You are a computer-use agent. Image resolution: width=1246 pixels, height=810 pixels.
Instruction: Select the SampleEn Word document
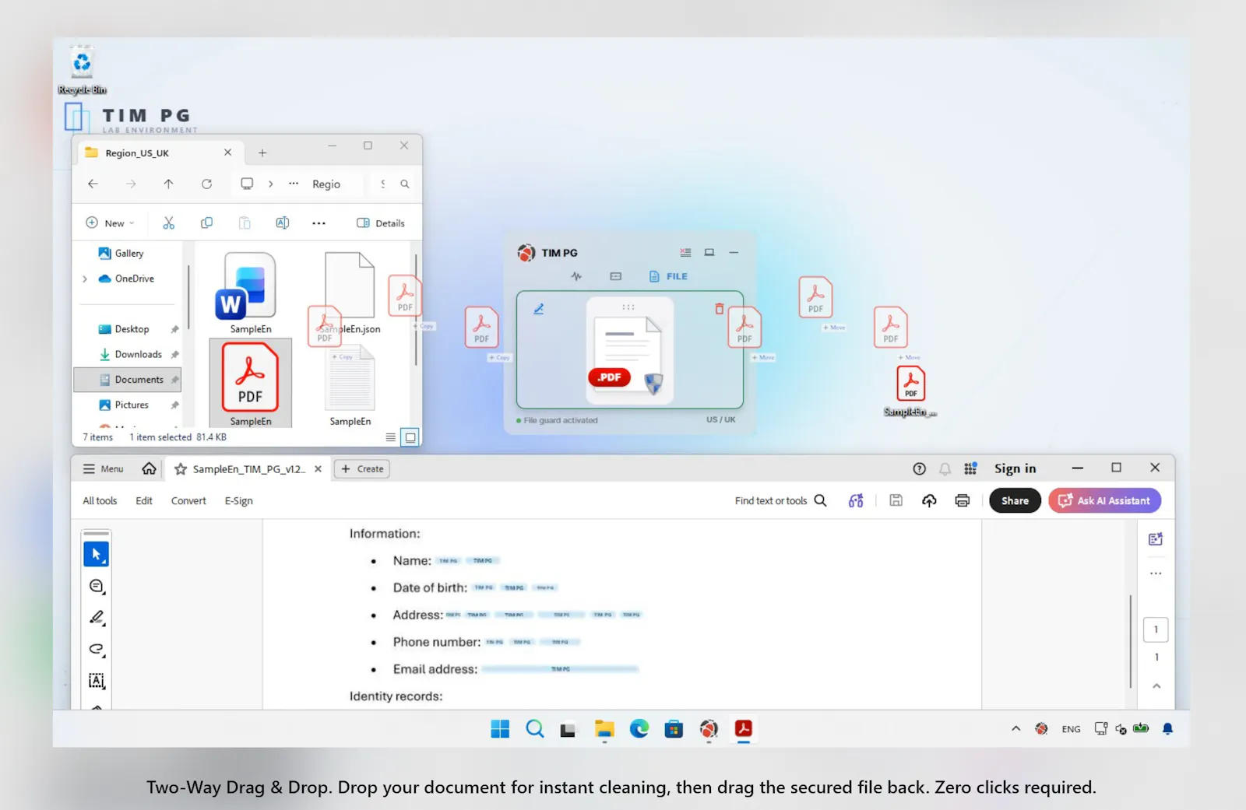click(x=251, y=293)
